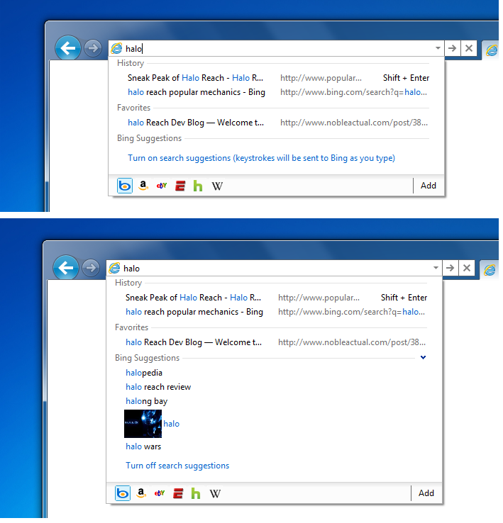The width and height of the screenshot is (503, 523).
Task: Select the halo wars suggestion
Action: pos(143,446)
